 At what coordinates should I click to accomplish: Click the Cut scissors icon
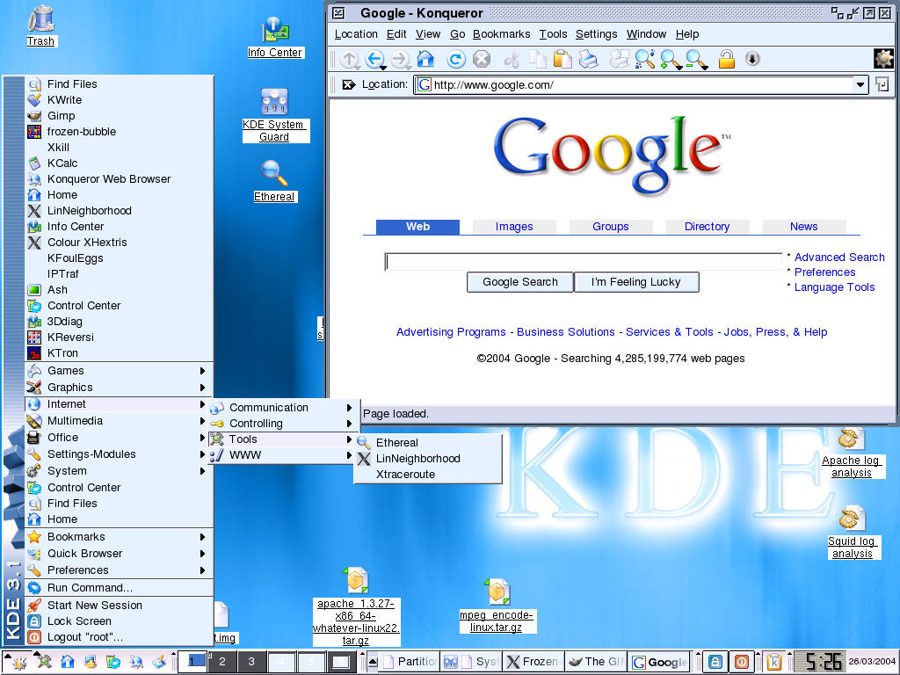(512, 59)
